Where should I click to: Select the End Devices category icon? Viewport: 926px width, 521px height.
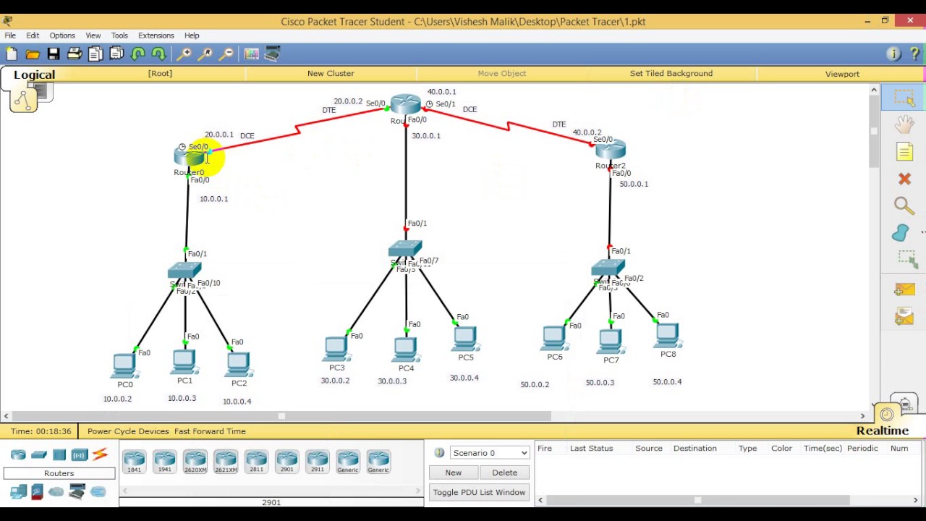point(18,492)
